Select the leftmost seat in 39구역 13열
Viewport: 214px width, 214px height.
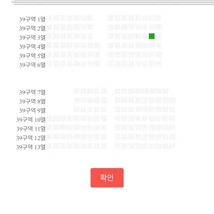pyautogui.click(x=49, y=146)
